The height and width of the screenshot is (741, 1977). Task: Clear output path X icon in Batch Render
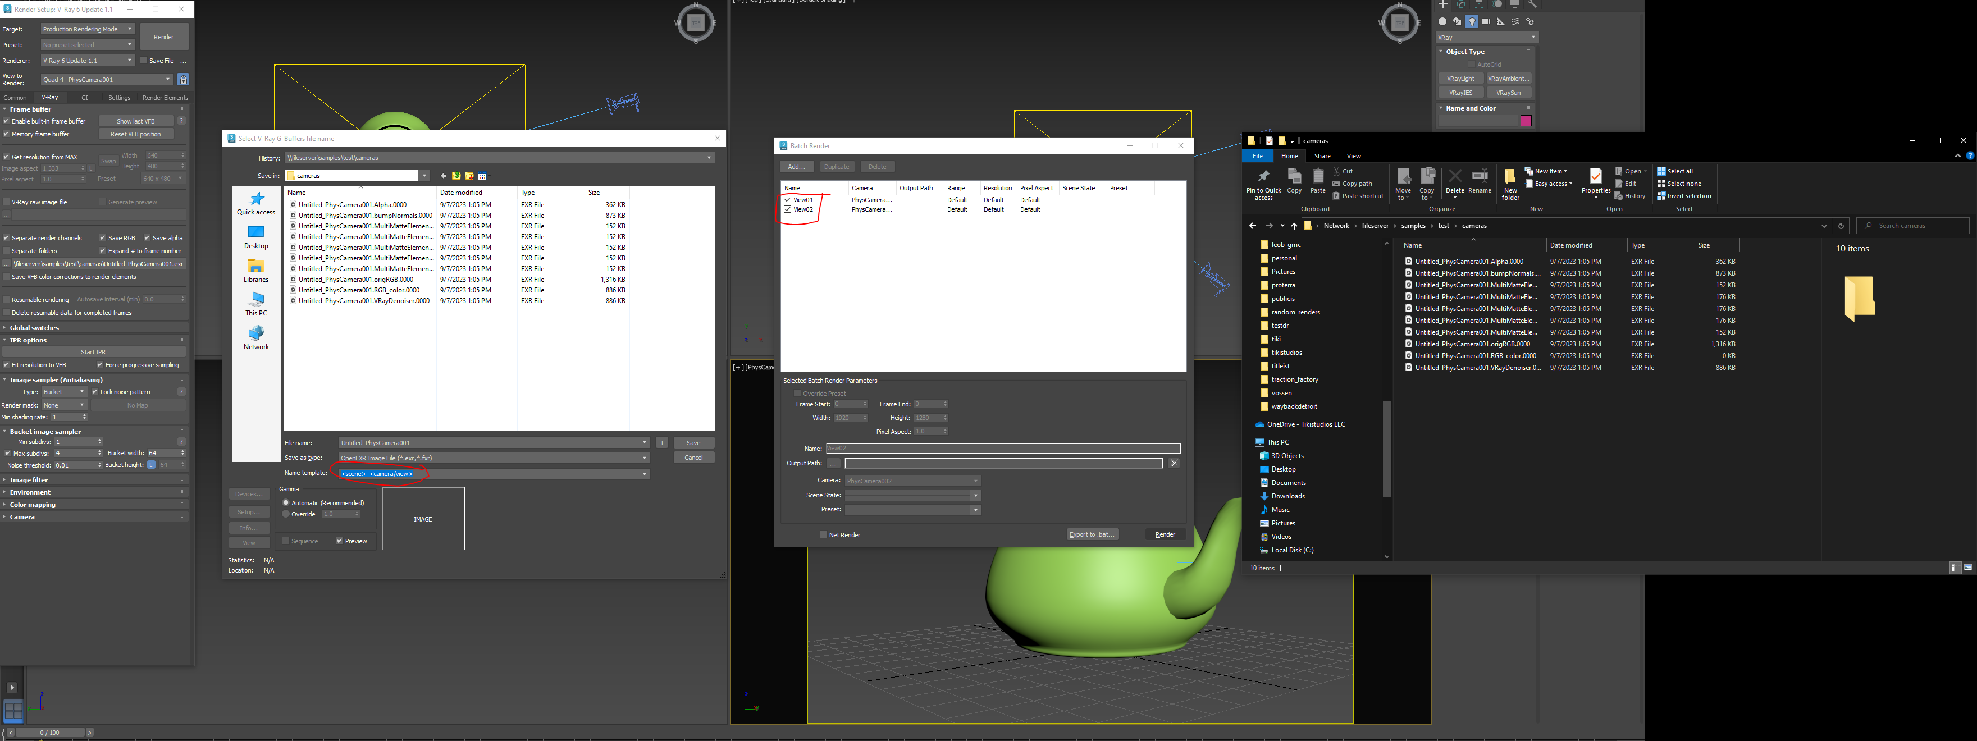(x=1174, y=463)
